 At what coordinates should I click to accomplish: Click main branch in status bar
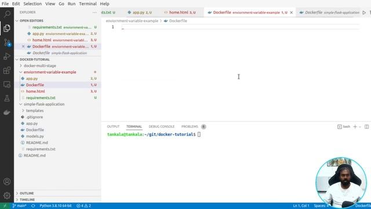tap(19, 206)
